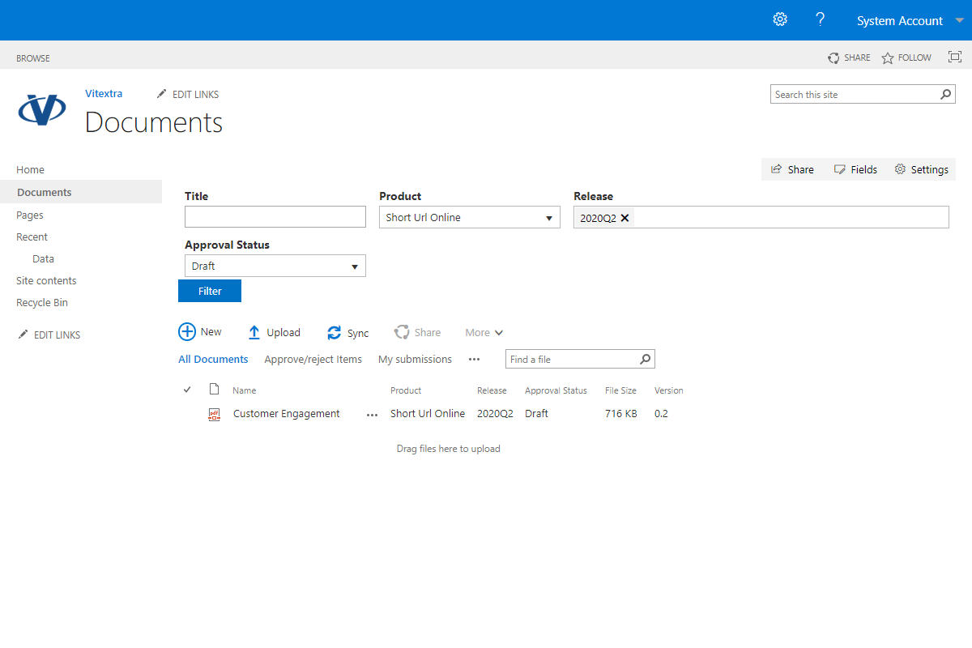Screen dimensions: 972x648
Task: Select the All Documents view
Action: 213,359
